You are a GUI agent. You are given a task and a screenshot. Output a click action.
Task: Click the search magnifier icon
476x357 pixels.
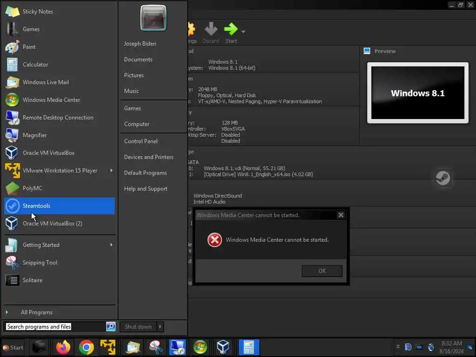[111, 326]
